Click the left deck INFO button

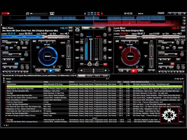[x=70, y=31]
